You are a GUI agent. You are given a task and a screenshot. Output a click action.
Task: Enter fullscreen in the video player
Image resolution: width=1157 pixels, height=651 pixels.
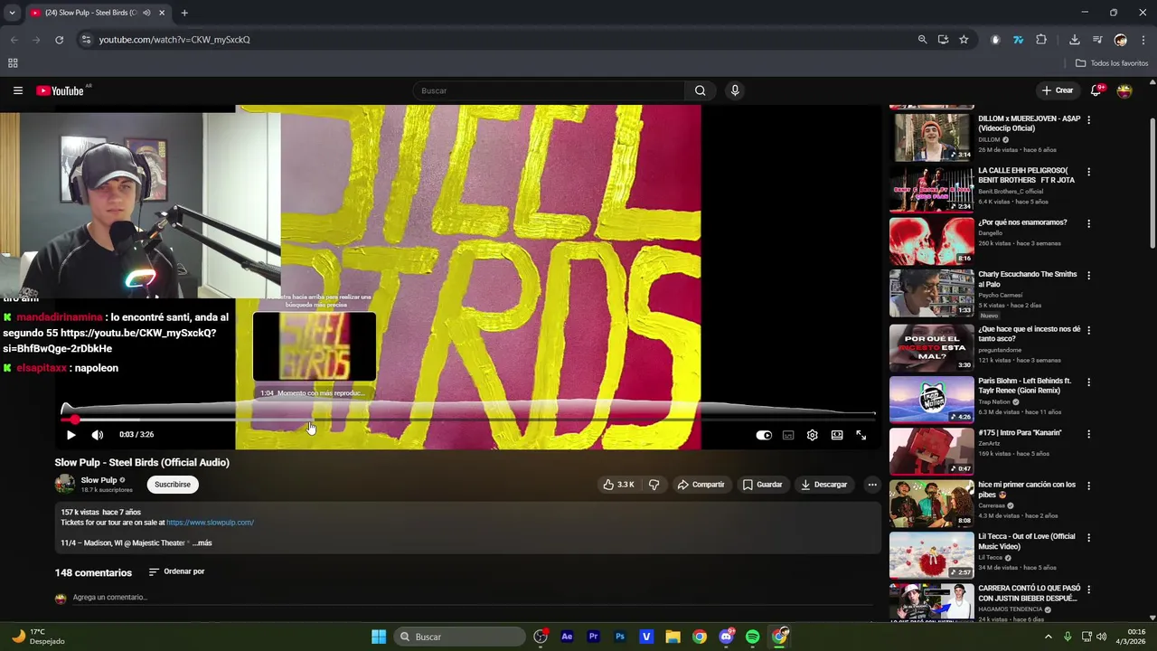coord(861,435)
